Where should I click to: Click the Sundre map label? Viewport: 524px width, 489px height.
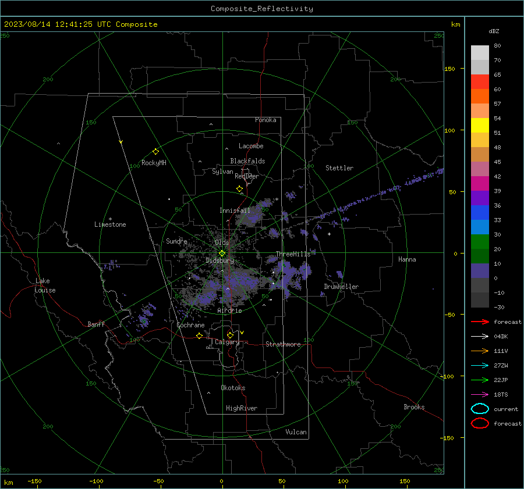tap(176, 241)
